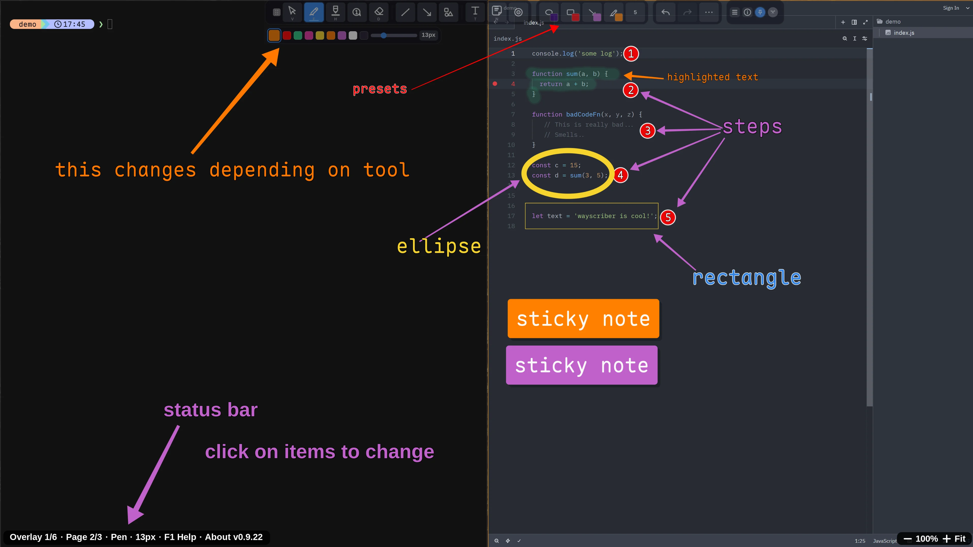Viewport: 973px width, 547px height.
Task: Open editor controls sliders icon
Action: click(865, 39)
